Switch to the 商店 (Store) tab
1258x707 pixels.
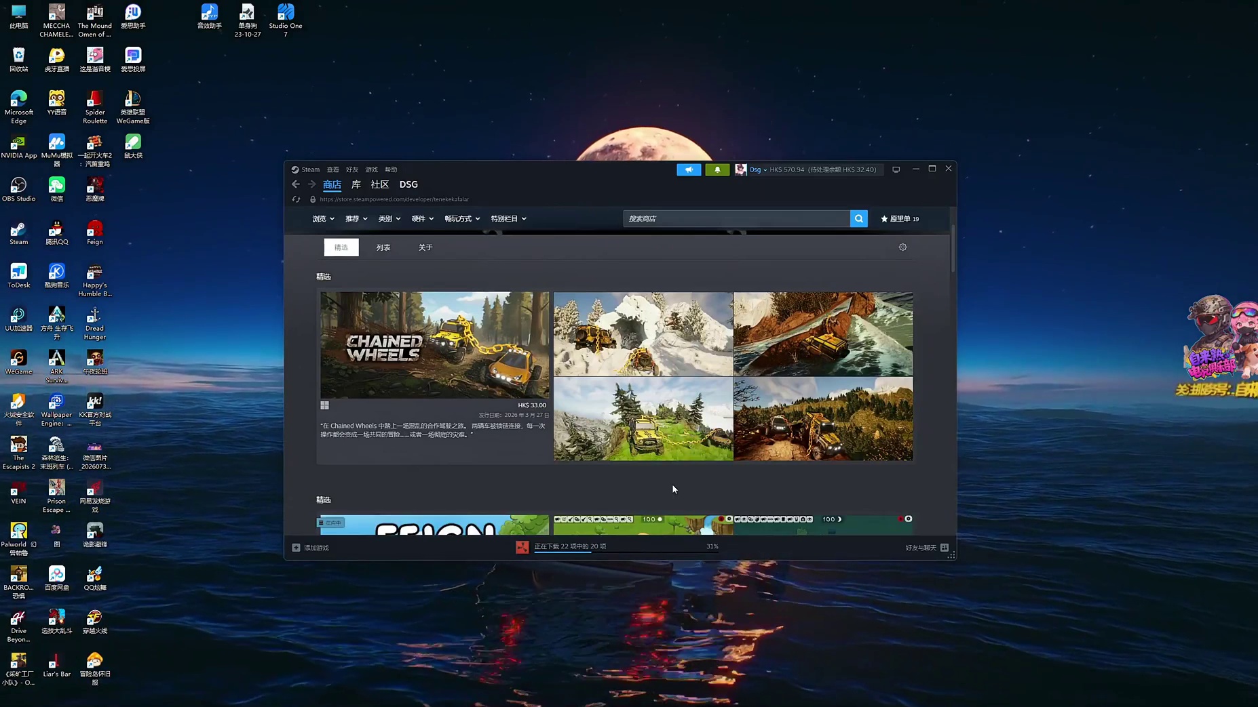click(332, 184)
